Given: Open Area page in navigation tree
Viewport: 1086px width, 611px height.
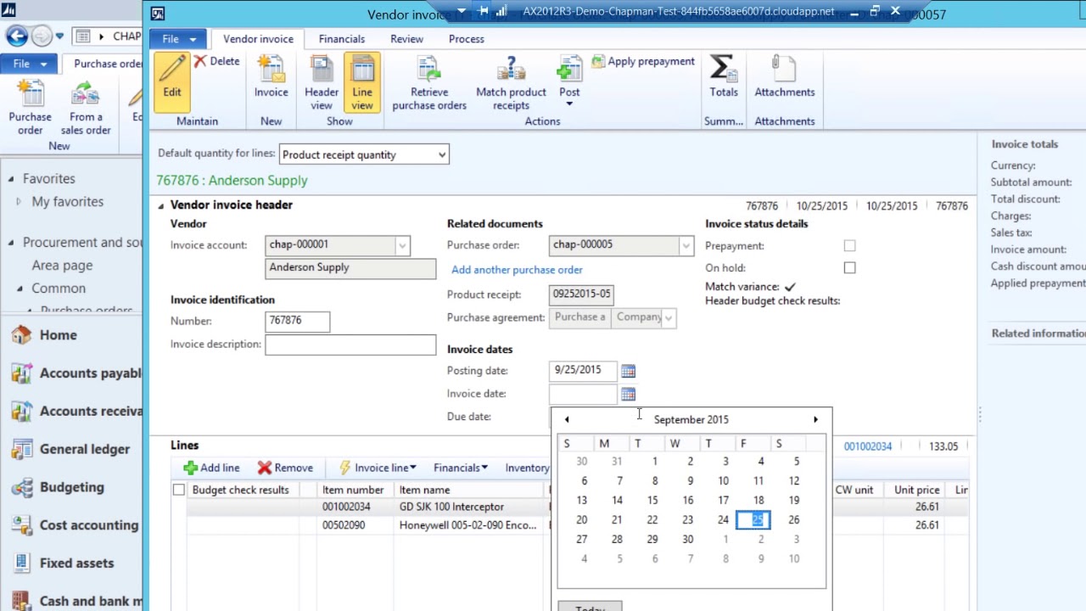Looking at the screenshot, I should point(62,266).
